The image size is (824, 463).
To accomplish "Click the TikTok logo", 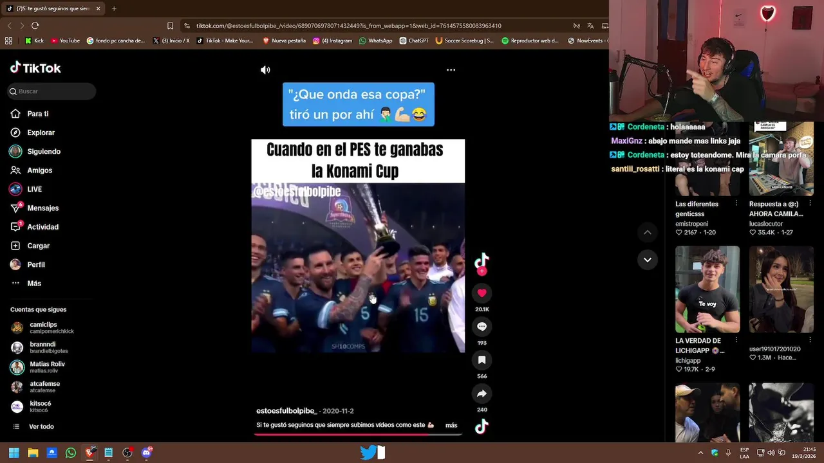I will coord(35,68).
